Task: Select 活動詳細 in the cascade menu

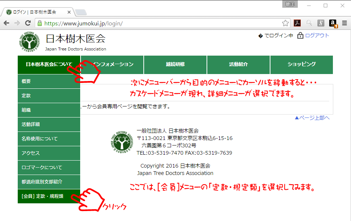Action: pyautogui.click(x=49, y=124)
